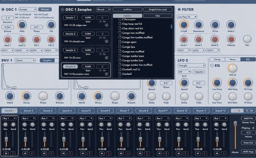Click the Filter Drive knob
This screenshot has width=256, height=158.
(215, 25)
